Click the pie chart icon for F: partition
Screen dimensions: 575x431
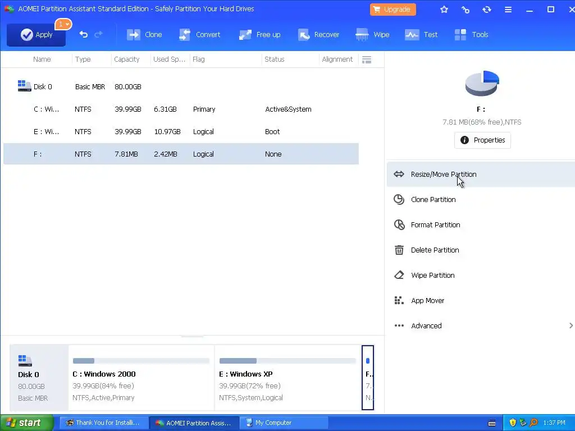pos(482,84)
